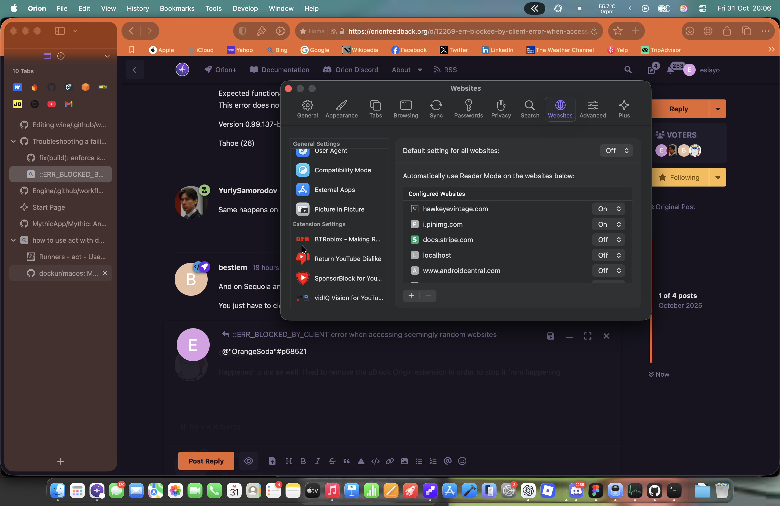This screenshot has height=506, width=780.
Task: Open default setting for all websites dropdown
Action: [x=616, y=150]
